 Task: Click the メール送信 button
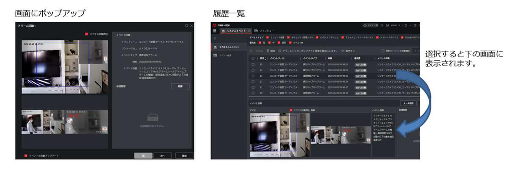[x=409, y=103]
